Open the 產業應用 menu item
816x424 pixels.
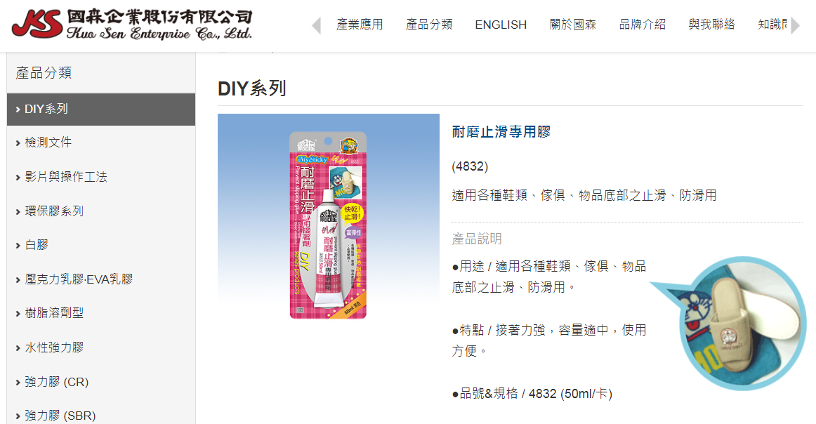coord(360,25)
